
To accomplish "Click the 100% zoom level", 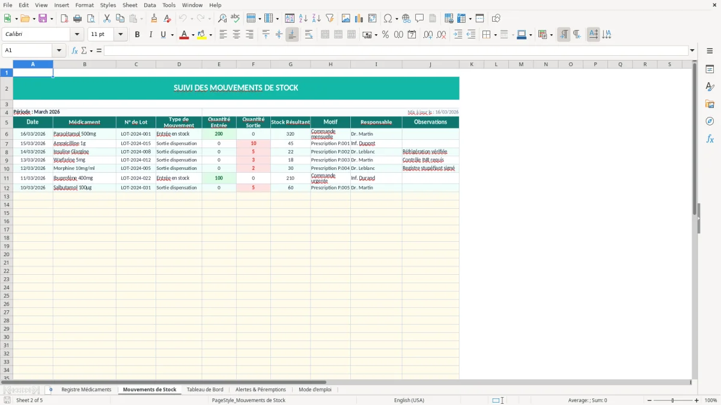I will pyautogui.click(x=710, y=400).
